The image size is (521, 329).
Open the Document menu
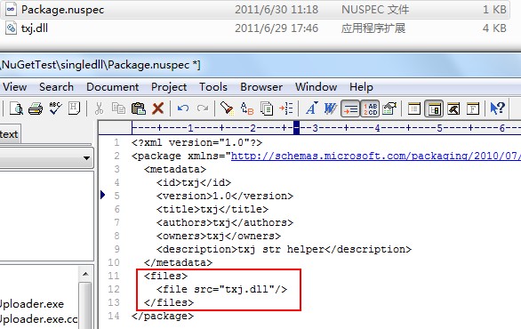click(x=112, y=87)
